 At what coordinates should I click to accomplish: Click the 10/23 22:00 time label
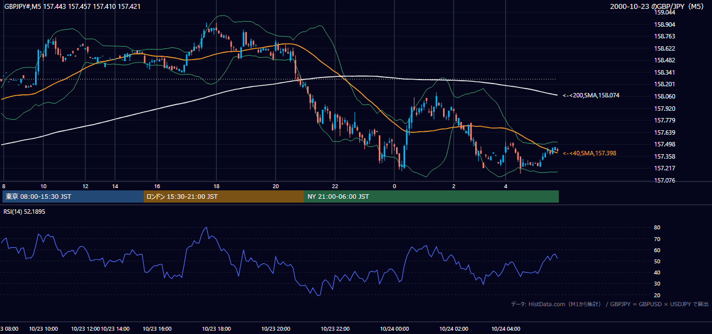pyautogui.click(x=335, y=329)
